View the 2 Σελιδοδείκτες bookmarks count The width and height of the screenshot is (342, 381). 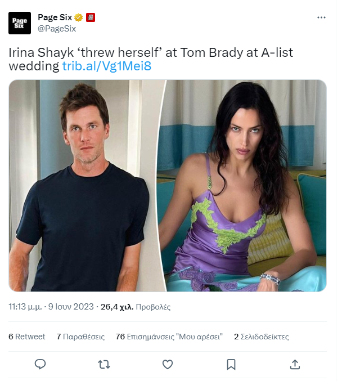[x=262, y=337]
